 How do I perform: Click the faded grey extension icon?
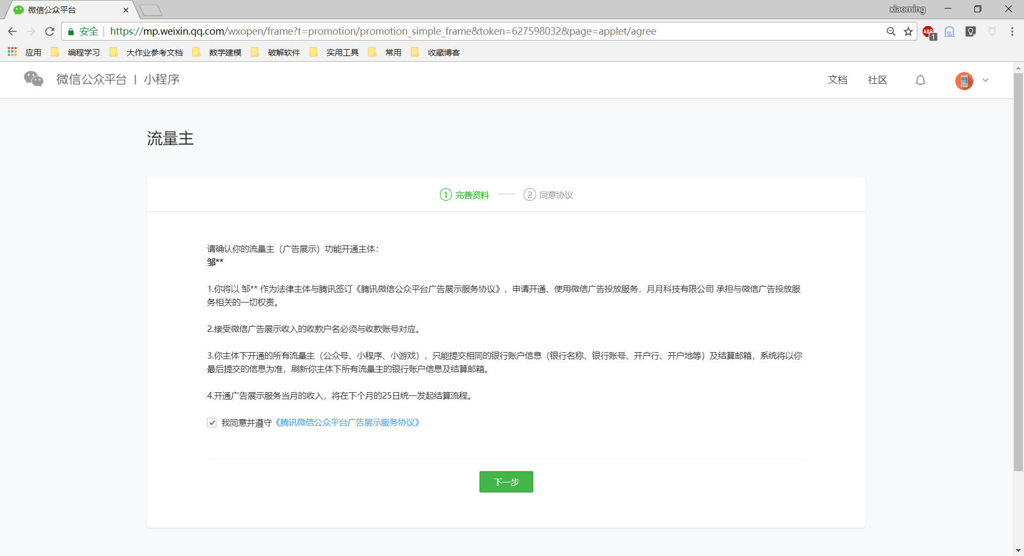[992, 31]
